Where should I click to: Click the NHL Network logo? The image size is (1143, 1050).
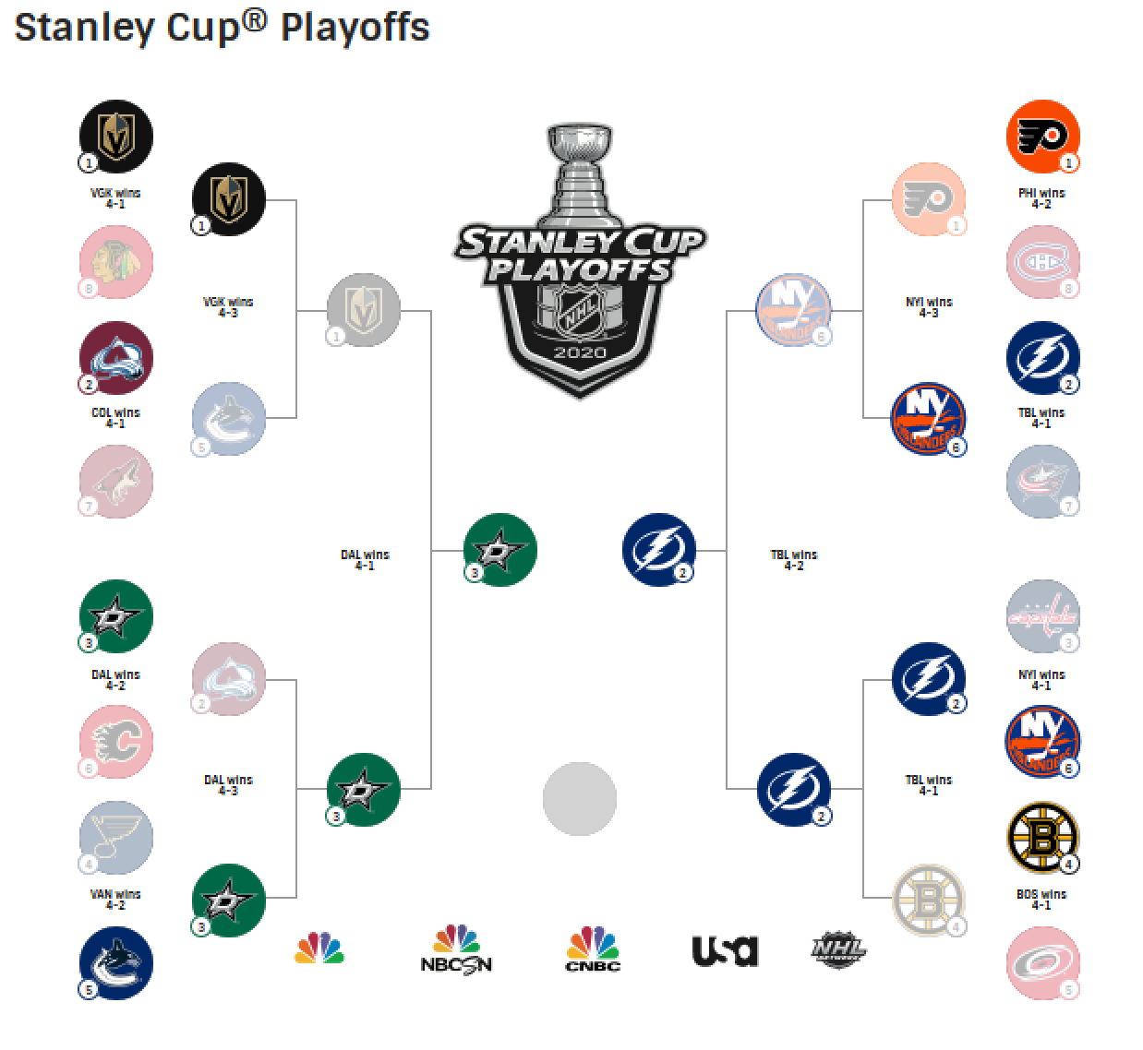click(839, 951)
